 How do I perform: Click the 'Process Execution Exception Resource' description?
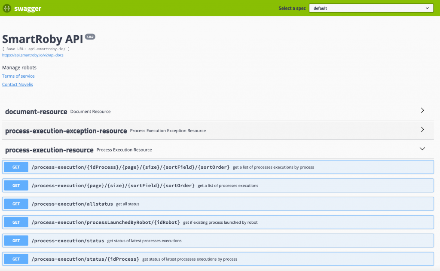(x=168, y=131)
